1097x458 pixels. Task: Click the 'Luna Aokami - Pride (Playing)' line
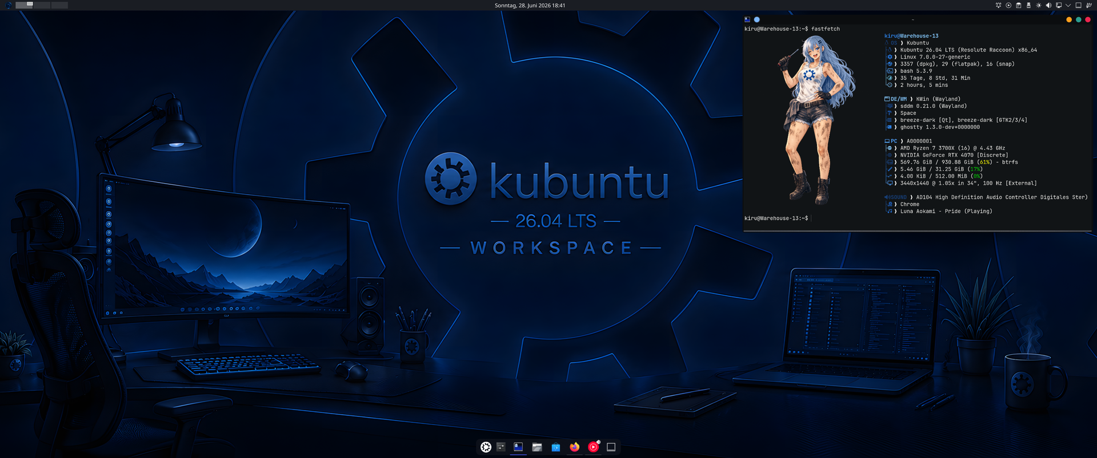pyautogui.click(x=946, y=212)
